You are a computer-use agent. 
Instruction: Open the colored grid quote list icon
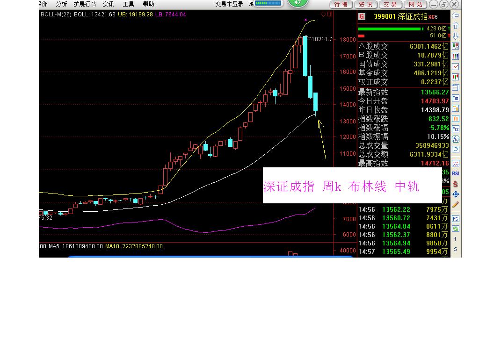455,57
